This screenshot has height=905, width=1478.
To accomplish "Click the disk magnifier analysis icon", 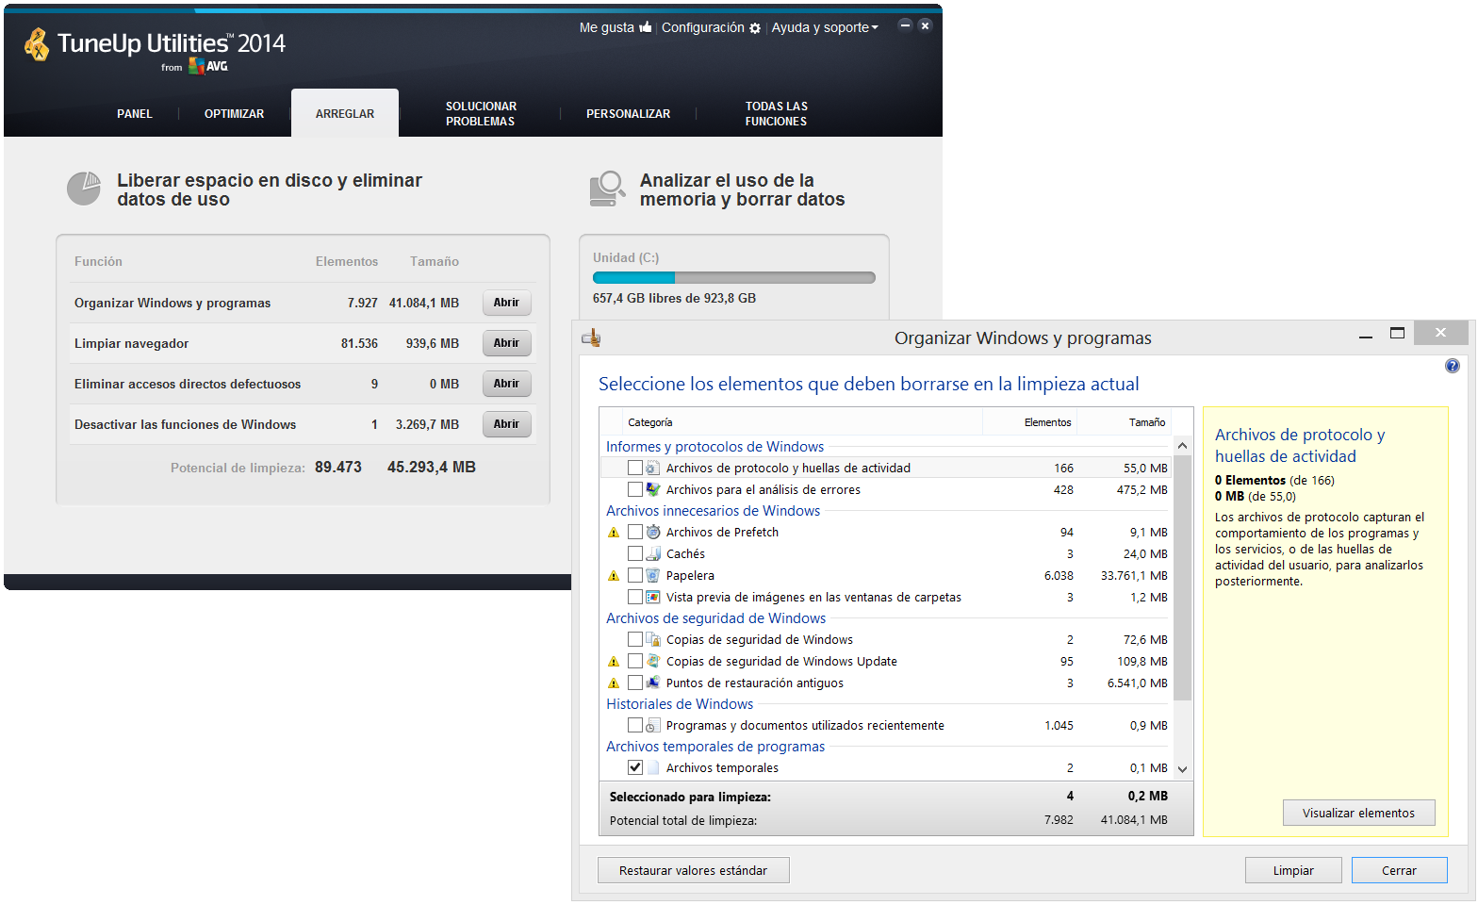I will (608, 189).
